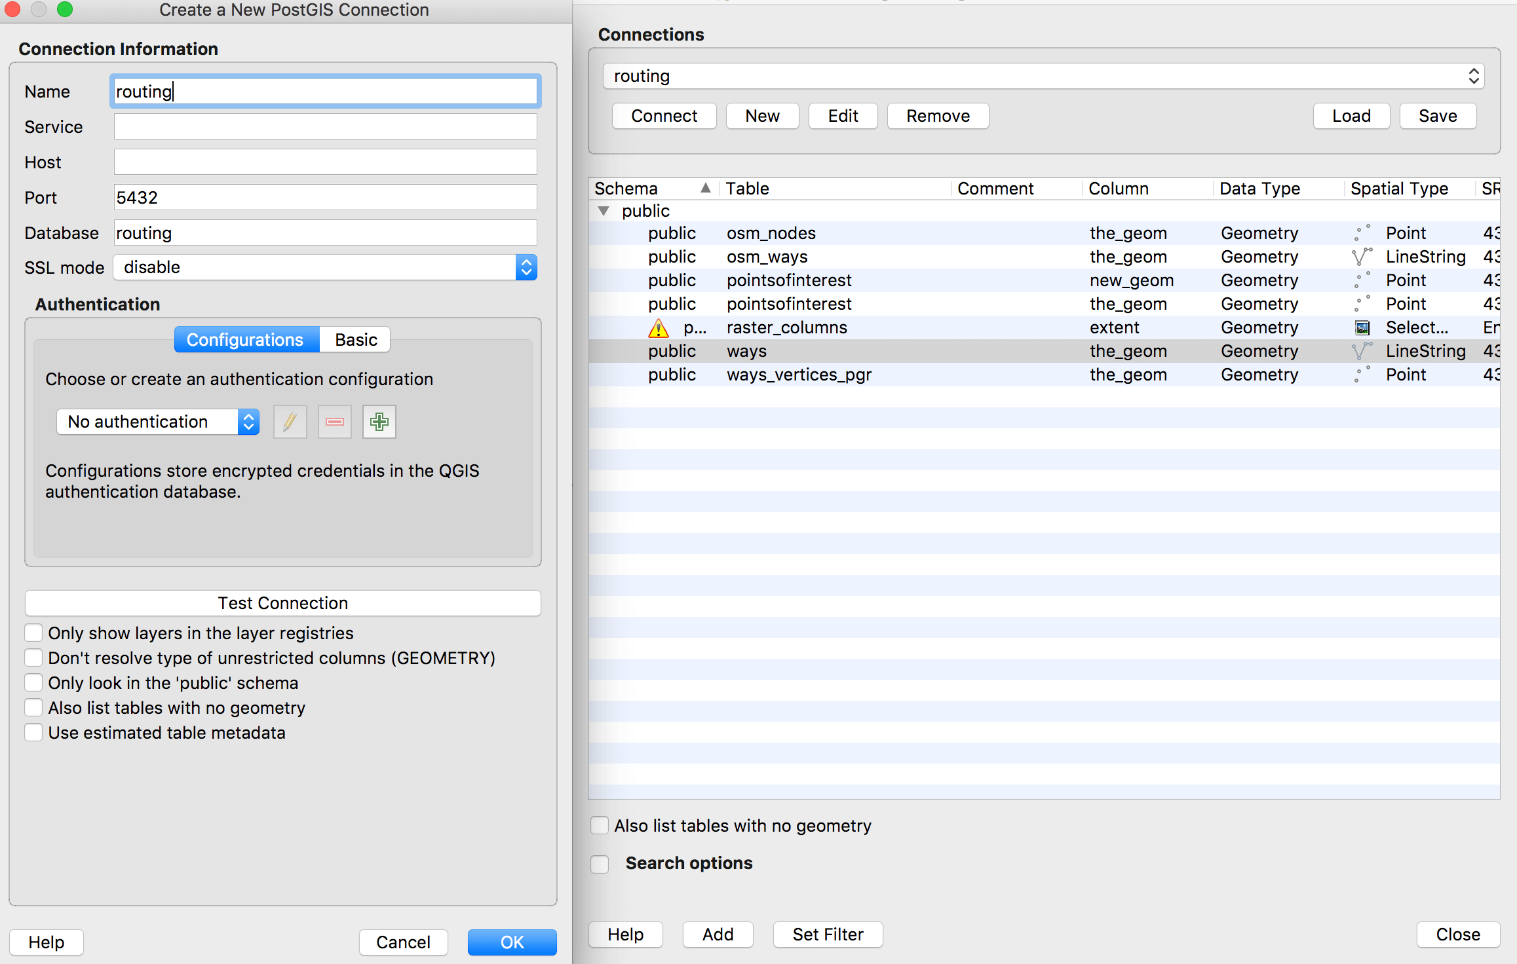1517x964 pixels.
Task: Open the 'No authentication' config dropdown
Action: 158,422
